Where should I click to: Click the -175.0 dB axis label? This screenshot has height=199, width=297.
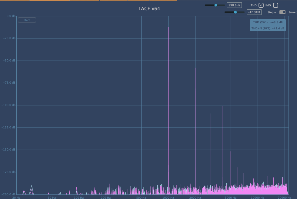pyautogui.click(x=8, y=172)
